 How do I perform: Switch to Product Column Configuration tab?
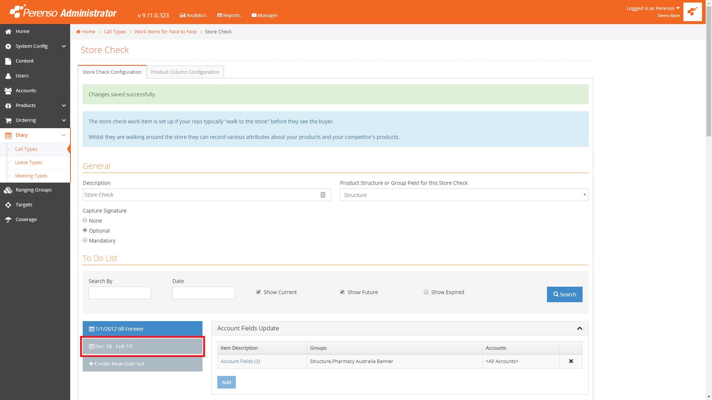click(x=185, y=72)
